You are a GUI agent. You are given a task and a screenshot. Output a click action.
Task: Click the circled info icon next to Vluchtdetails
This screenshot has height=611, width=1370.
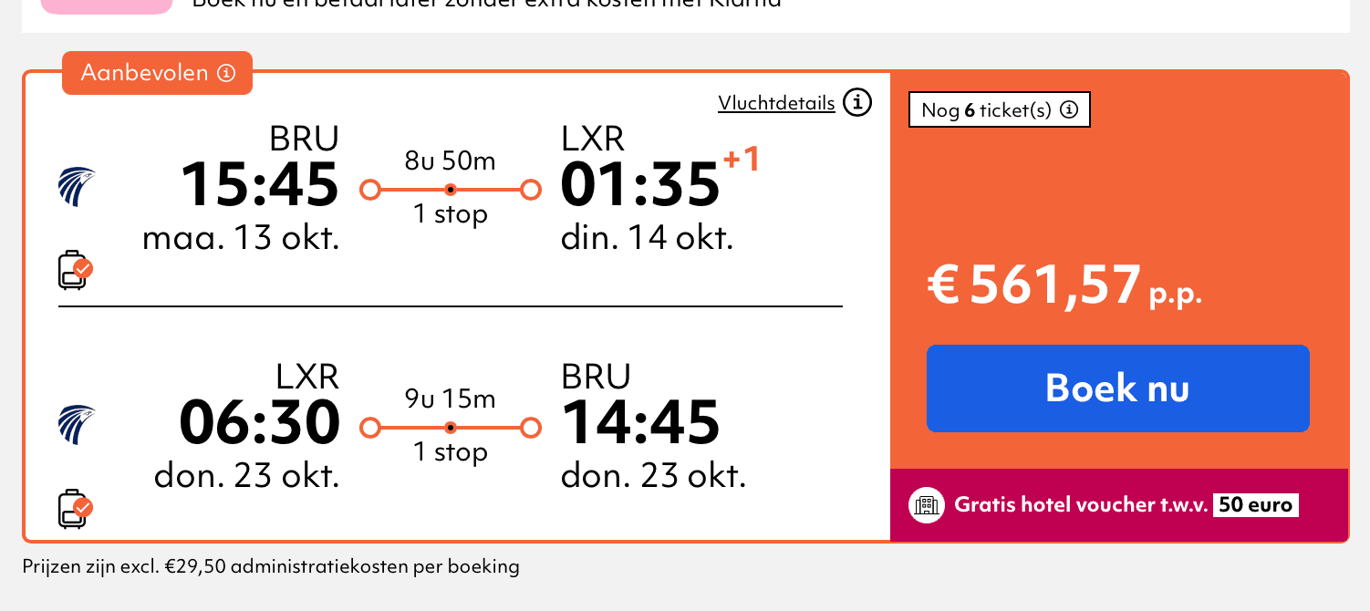[x=856, y=103]
